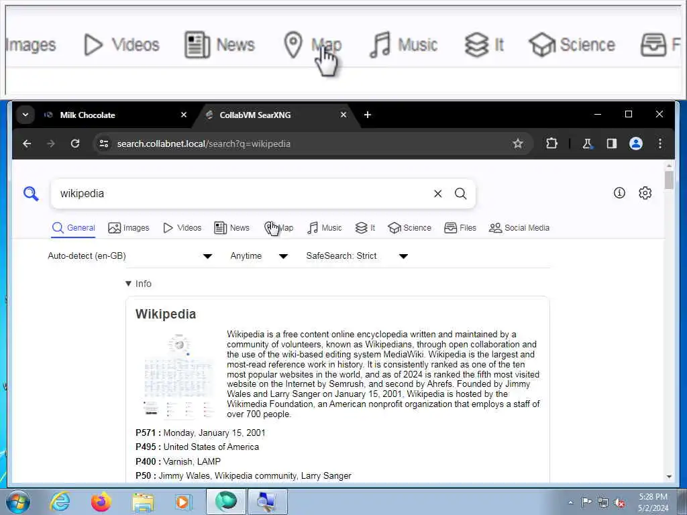Switch to the Files search category

pos(460,228)
